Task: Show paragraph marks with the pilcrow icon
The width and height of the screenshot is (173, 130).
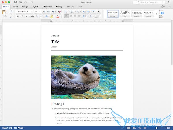Action: click(x=99, y=12)
